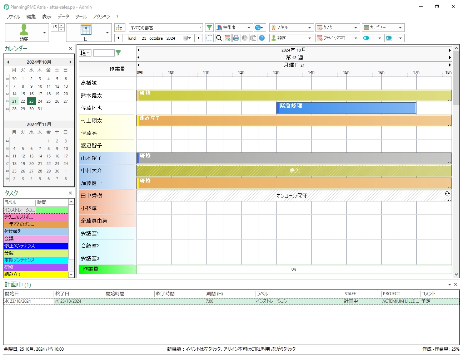Image resolution: width=463 pixels, height=355 pixels.
Task: Click the blue help question icon
Action: tap(262, 38)
